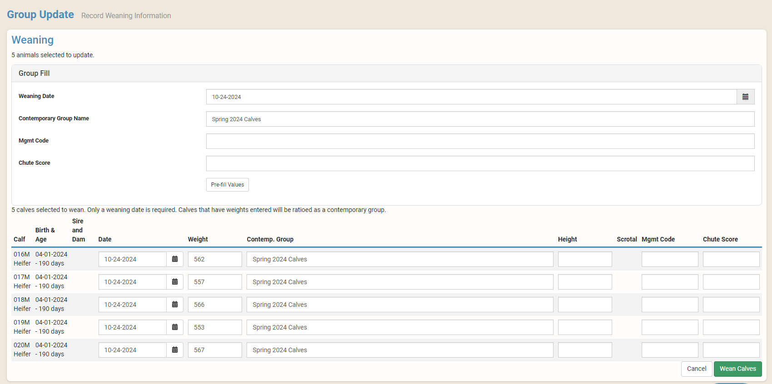Edit weight 567 for calf 020M
Screen dimensions: 772x384
215,350
